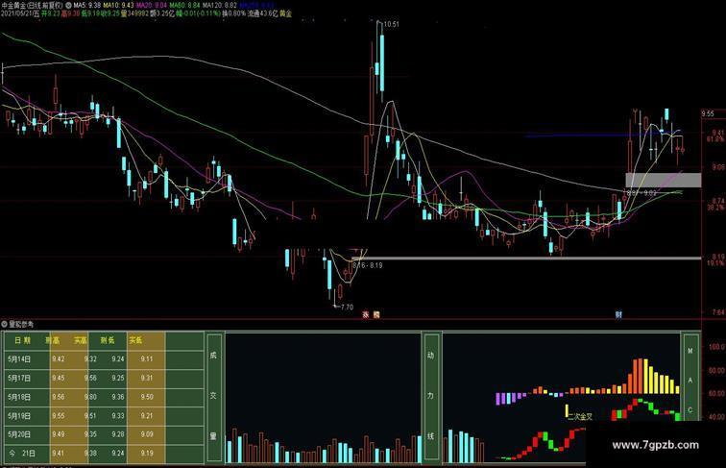Click the MA120: 8.82 legend label

(220, 6)
